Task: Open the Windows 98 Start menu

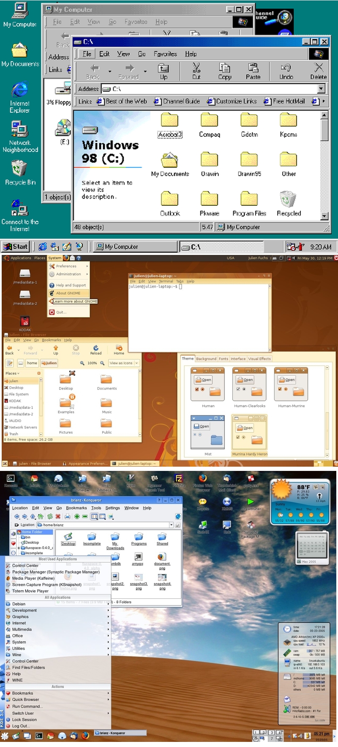Action: click(x=15, y=246)
